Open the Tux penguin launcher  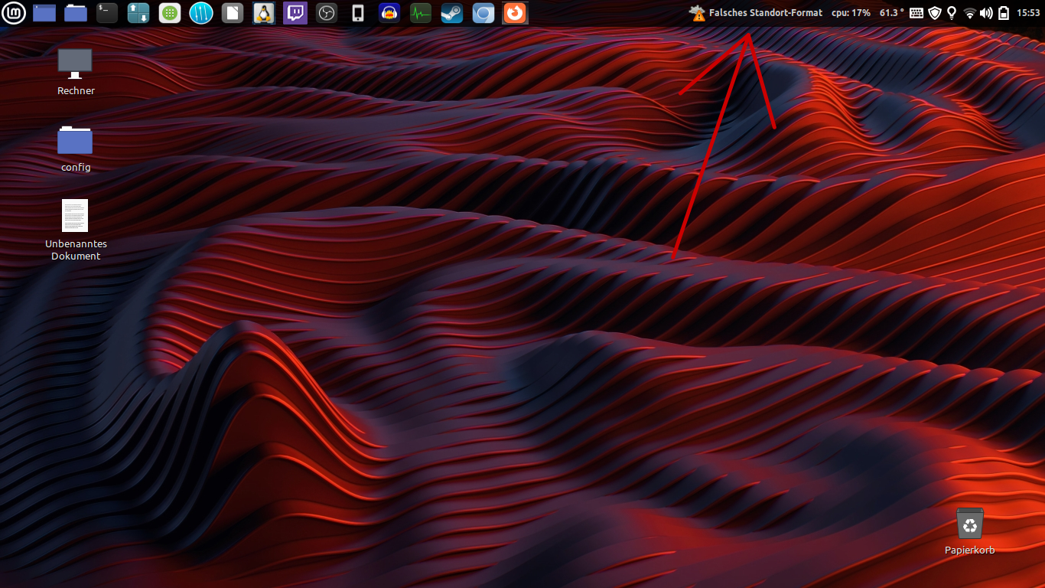pos(264,12)
